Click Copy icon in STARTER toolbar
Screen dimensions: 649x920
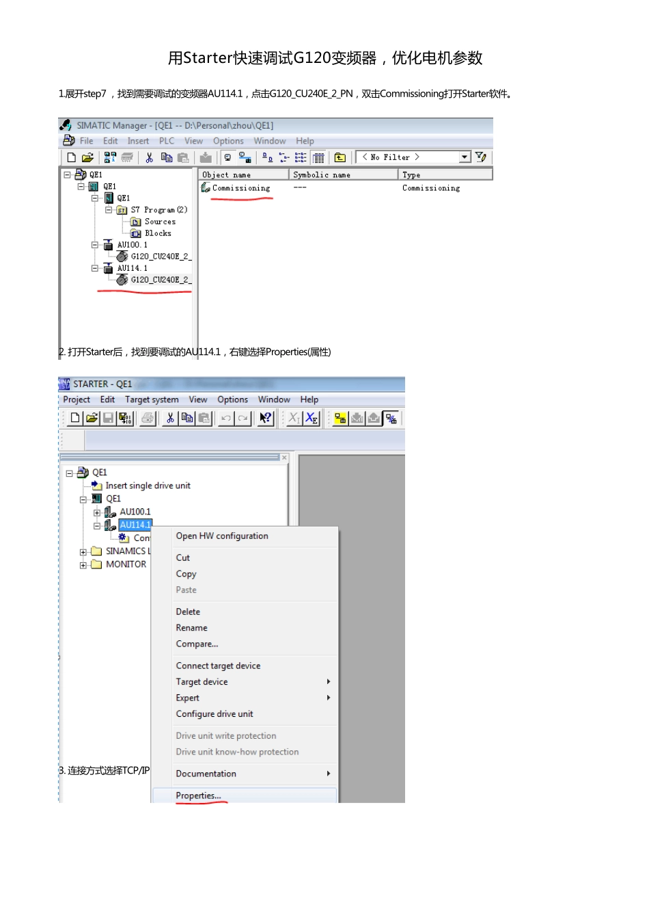coord(187,418)
